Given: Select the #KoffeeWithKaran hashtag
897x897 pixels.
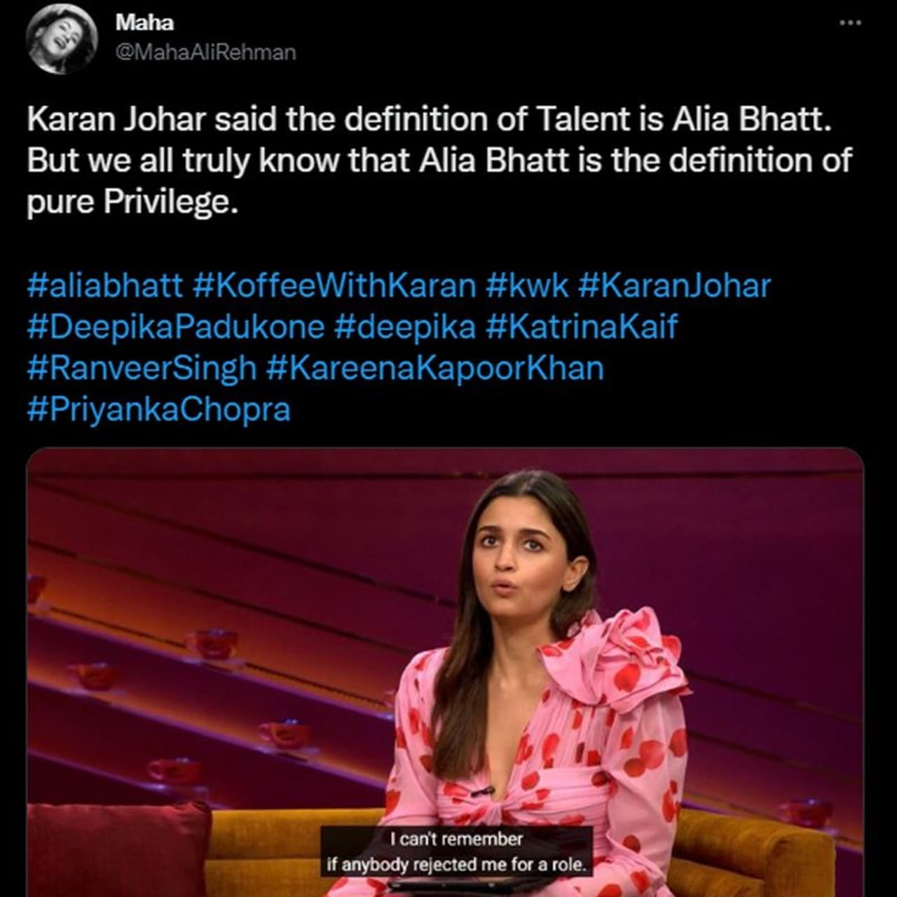Looking at the screenshot, I should coord(334,286).
